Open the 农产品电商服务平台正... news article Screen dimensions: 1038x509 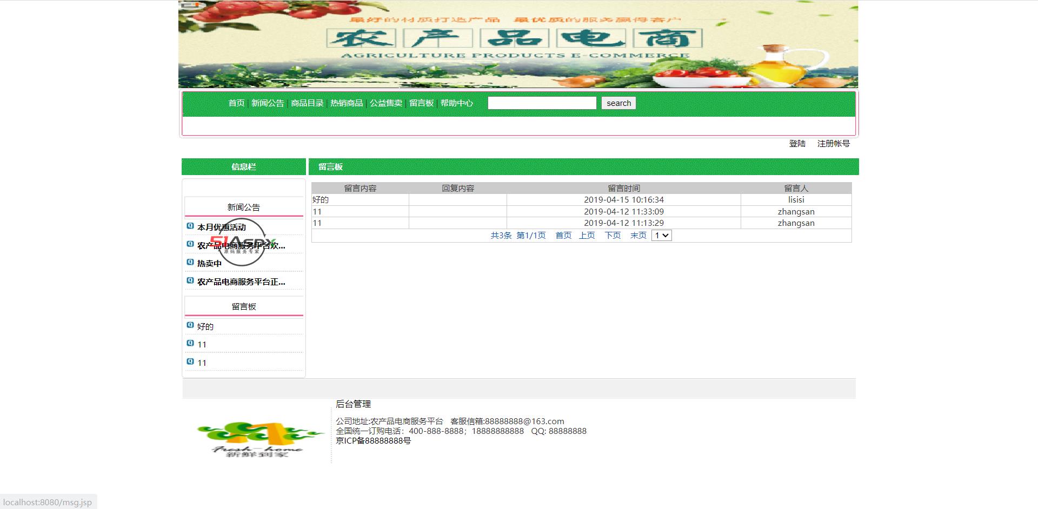click(241, 282)
